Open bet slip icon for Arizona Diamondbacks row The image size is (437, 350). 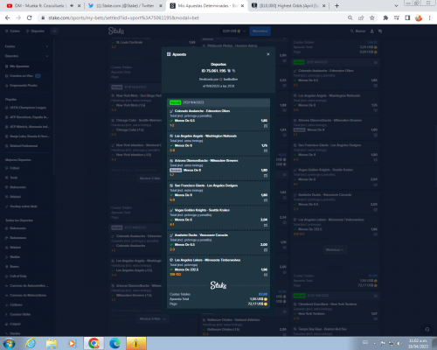pos(266,176)
